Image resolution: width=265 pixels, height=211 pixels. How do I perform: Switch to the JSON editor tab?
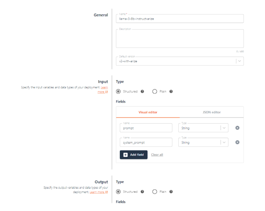tap(212, 112)
